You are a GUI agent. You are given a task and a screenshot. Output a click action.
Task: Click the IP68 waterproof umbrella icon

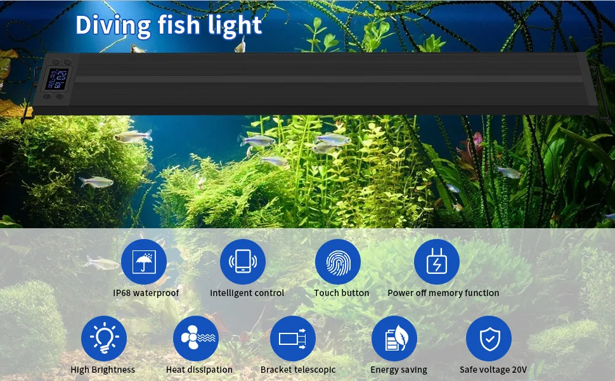tap(144, 261)
